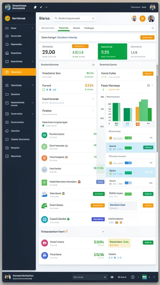Expand the two-line sidebar item chevron
The height and width of the screenshot is (285, 160).
(x=33, y=103)
